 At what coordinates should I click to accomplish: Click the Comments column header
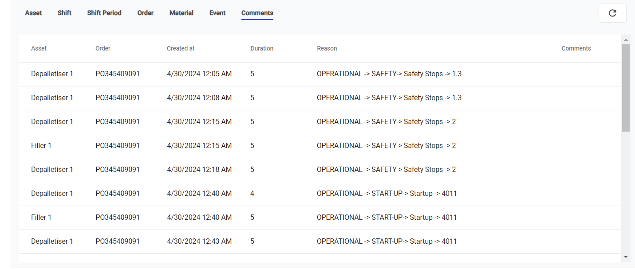point(576,48)
